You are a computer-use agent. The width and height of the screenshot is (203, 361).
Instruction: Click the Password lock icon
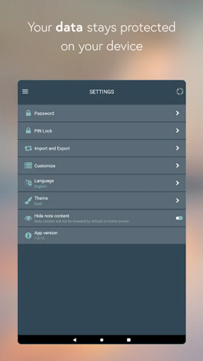coord(28,113)
